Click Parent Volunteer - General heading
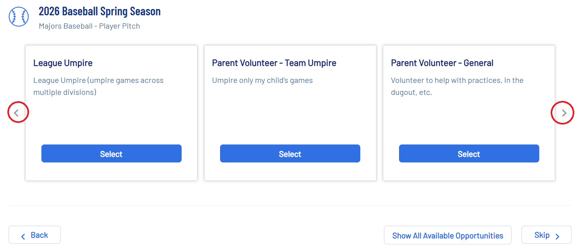 click(x=442, y=63)
